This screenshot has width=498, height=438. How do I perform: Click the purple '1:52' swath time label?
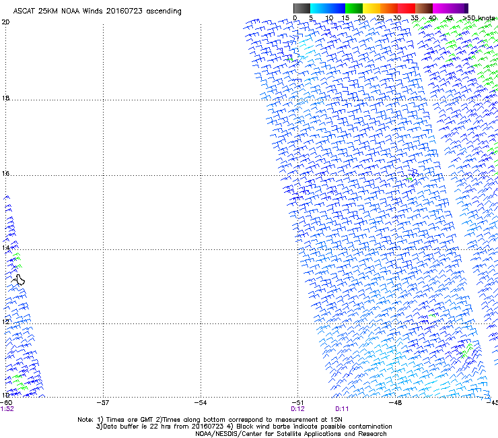coord(7,409)
